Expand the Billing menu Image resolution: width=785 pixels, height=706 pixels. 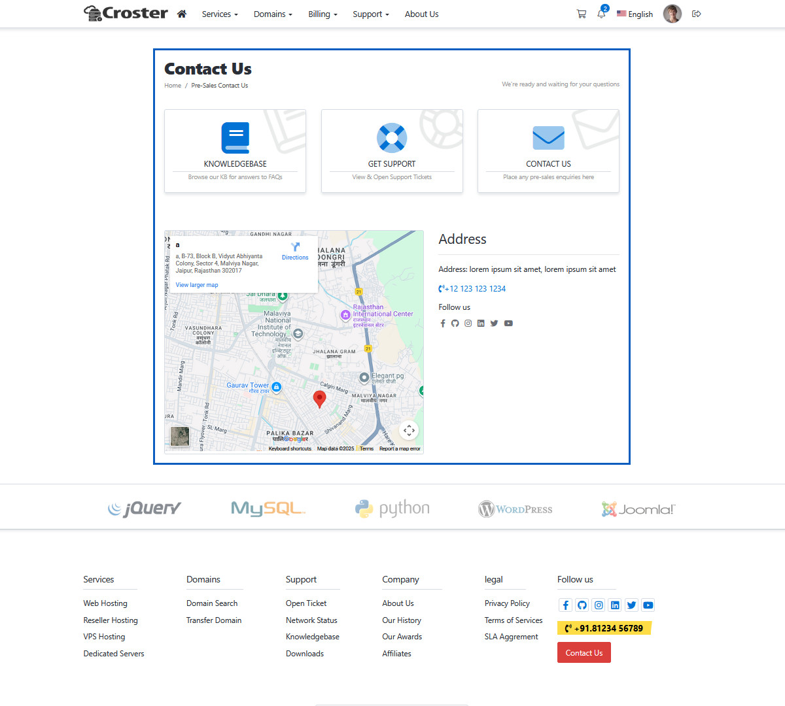pos(323,14)
